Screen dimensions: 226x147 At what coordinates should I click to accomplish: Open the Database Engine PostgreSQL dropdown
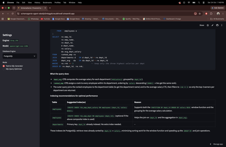point(20,56)
